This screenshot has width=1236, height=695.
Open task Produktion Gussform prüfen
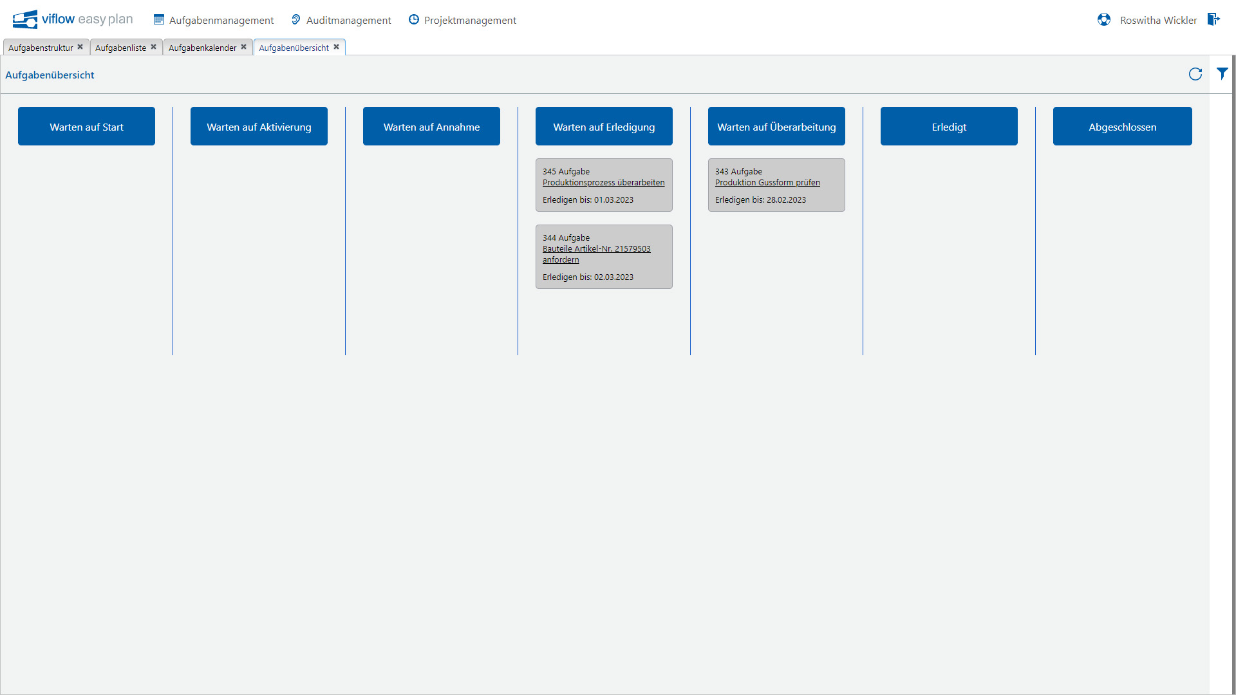tap(767, 182)
